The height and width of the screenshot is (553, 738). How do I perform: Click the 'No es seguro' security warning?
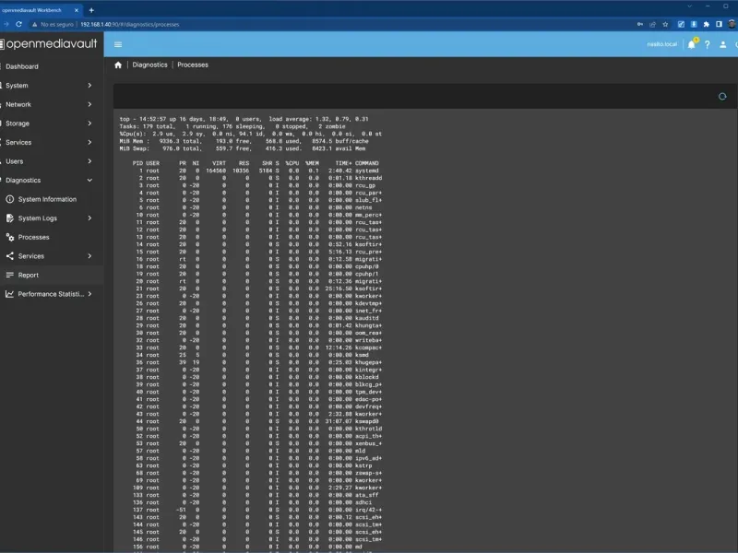[53, 25]
